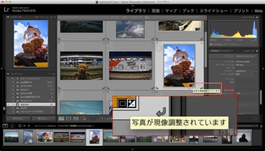Add a collection with the plus icon
The height and width of the screenshot is (151, 265).
[x=54, y=74]
